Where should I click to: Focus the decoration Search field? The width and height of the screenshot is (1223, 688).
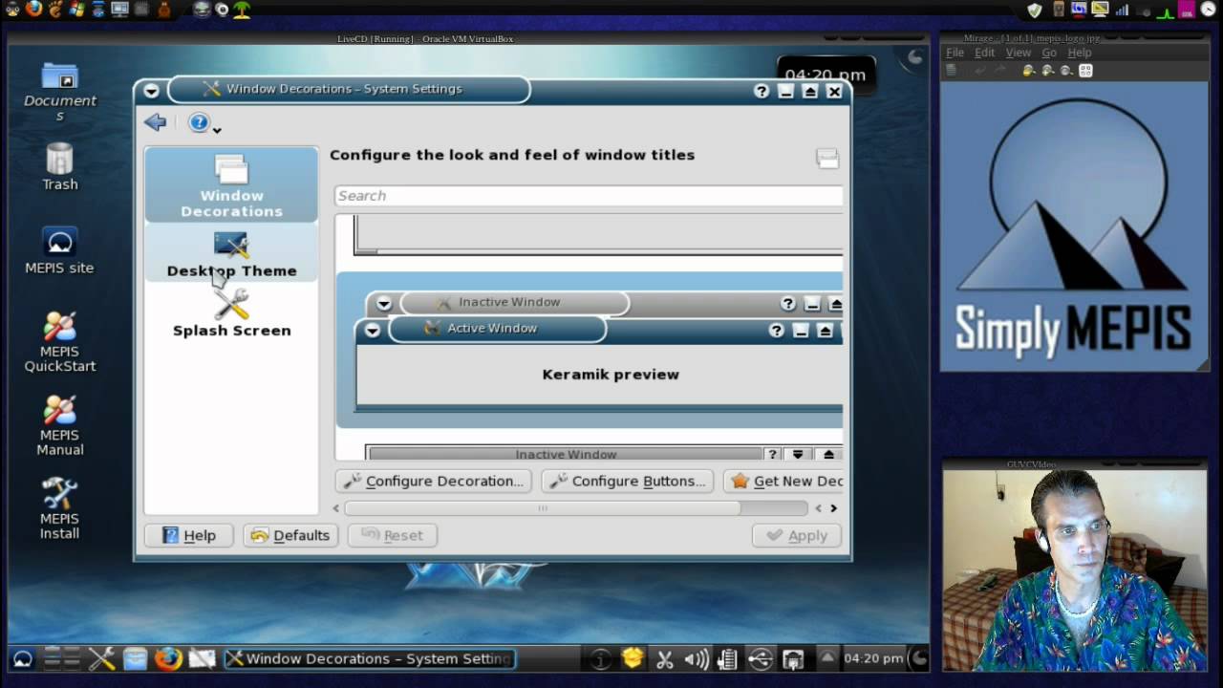click(x=589, y=196)
